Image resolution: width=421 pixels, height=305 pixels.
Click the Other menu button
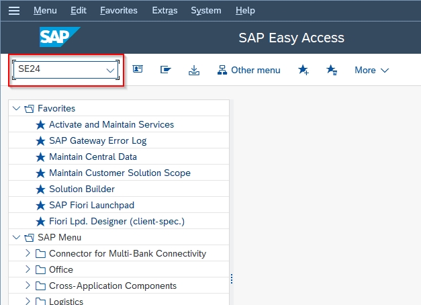[x=248, y=70]
